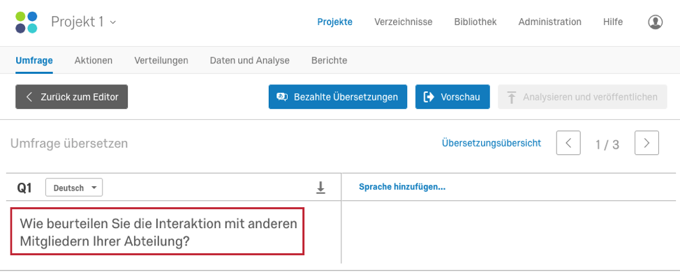Click the Vorschau button
680x279 pixels.
453,97
